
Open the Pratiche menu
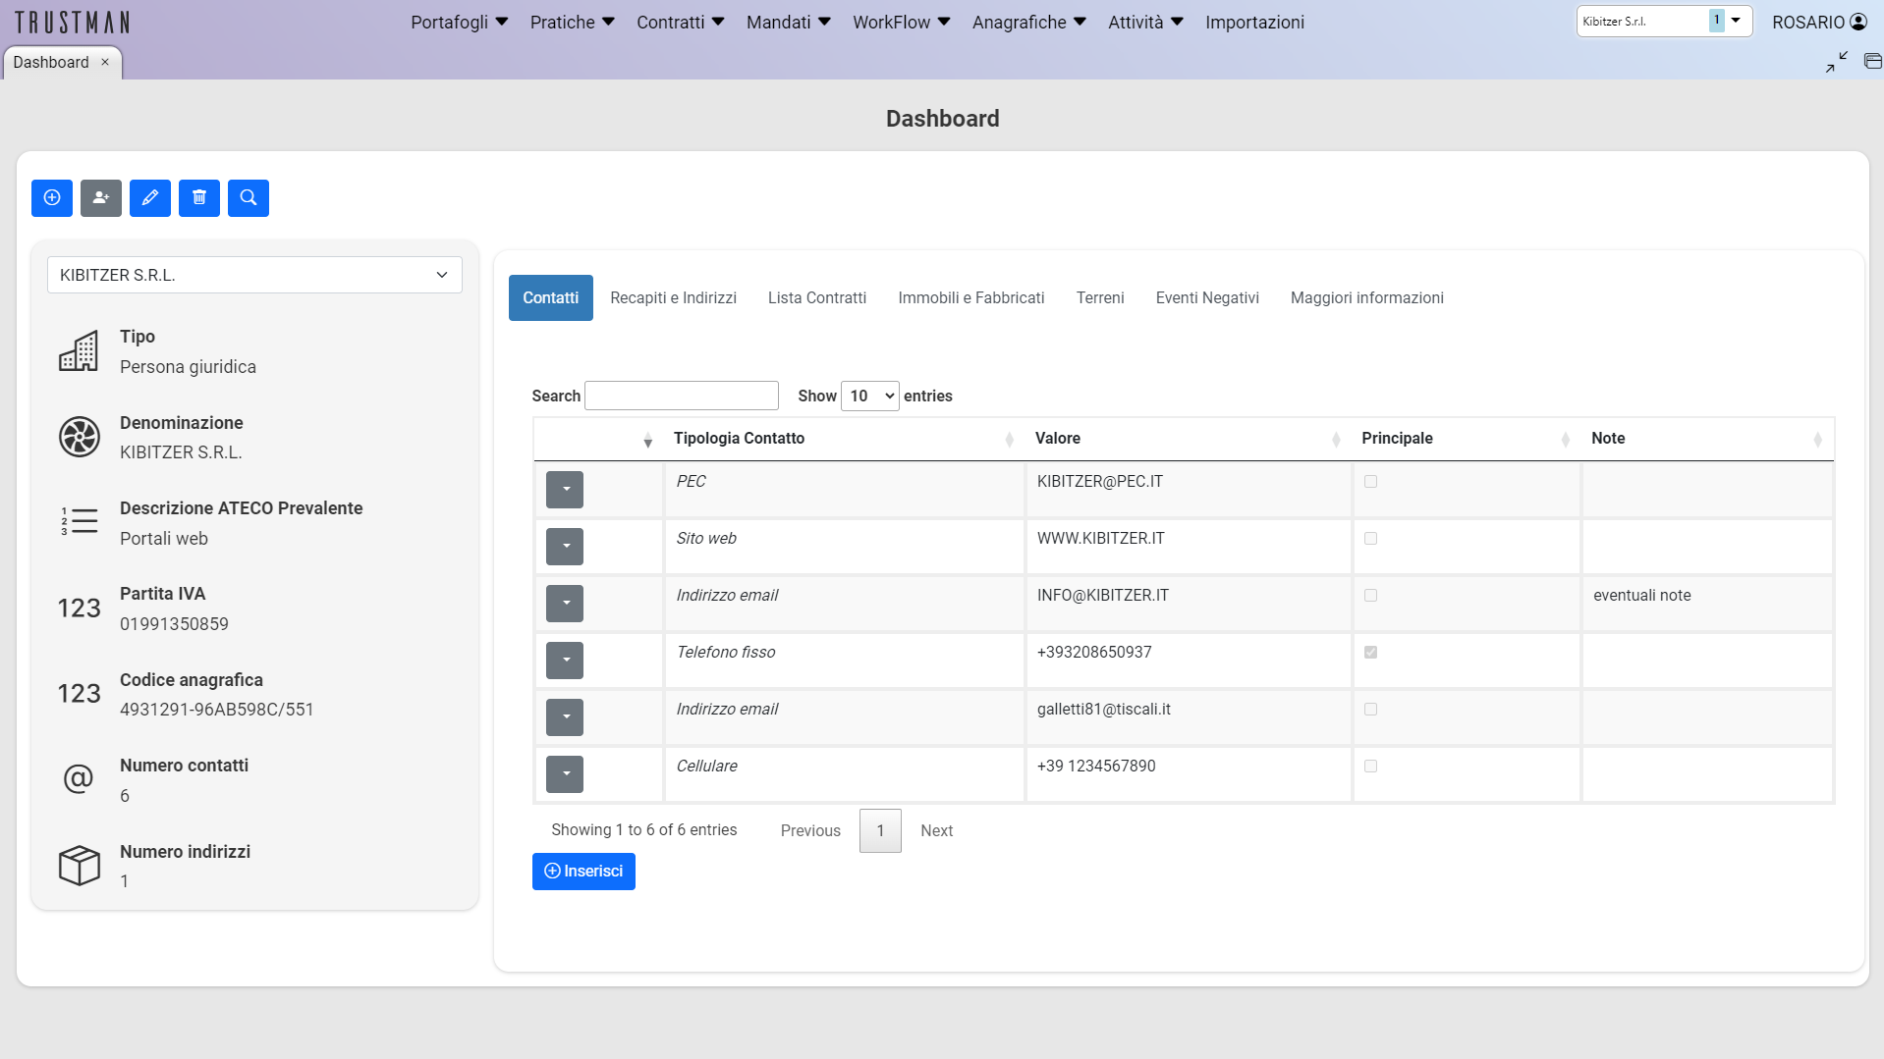572,22
